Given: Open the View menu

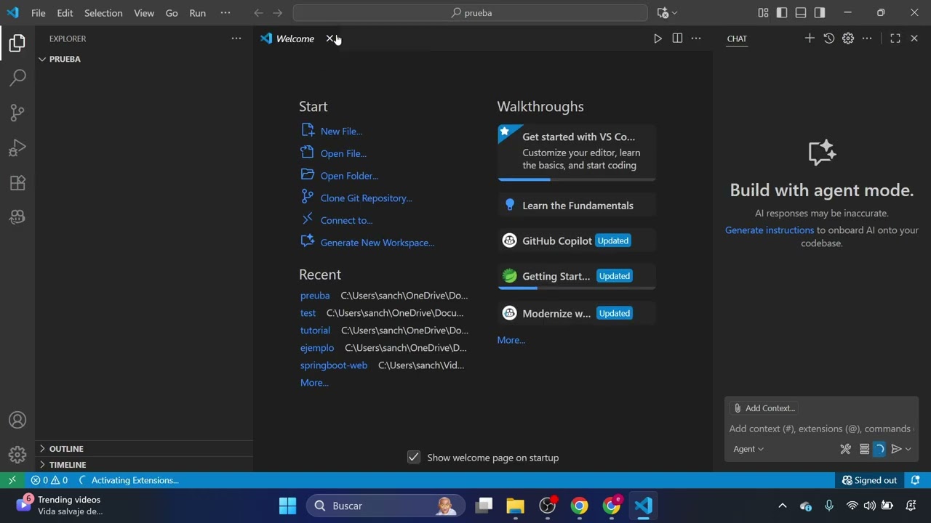Looking at the screenshot, I should tap(144, 12).
